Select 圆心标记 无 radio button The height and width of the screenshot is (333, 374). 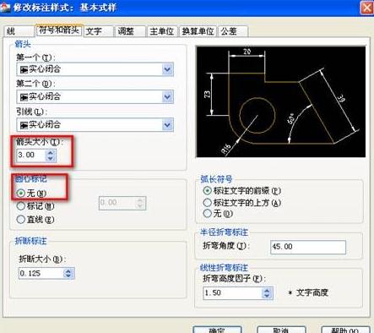coord(21,194)
